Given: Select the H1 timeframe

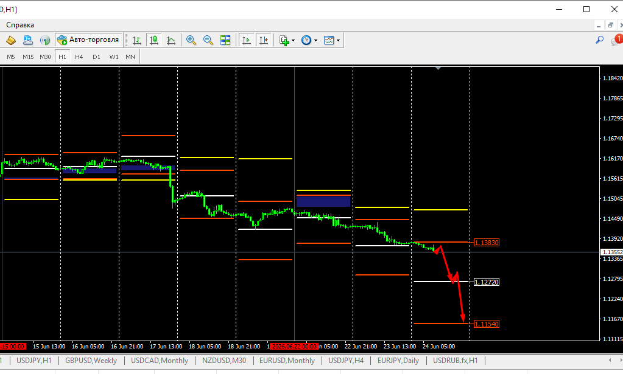Looking at the screenshot, I should pos(62,57).
